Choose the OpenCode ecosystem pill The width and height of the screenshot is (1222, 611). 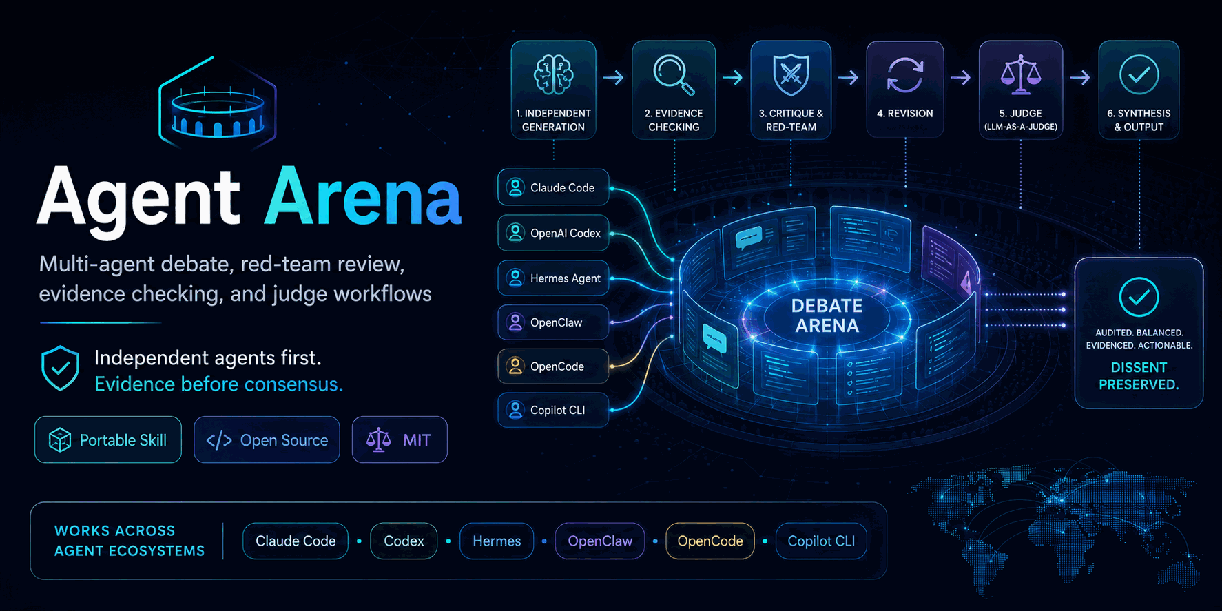[710, 541]
